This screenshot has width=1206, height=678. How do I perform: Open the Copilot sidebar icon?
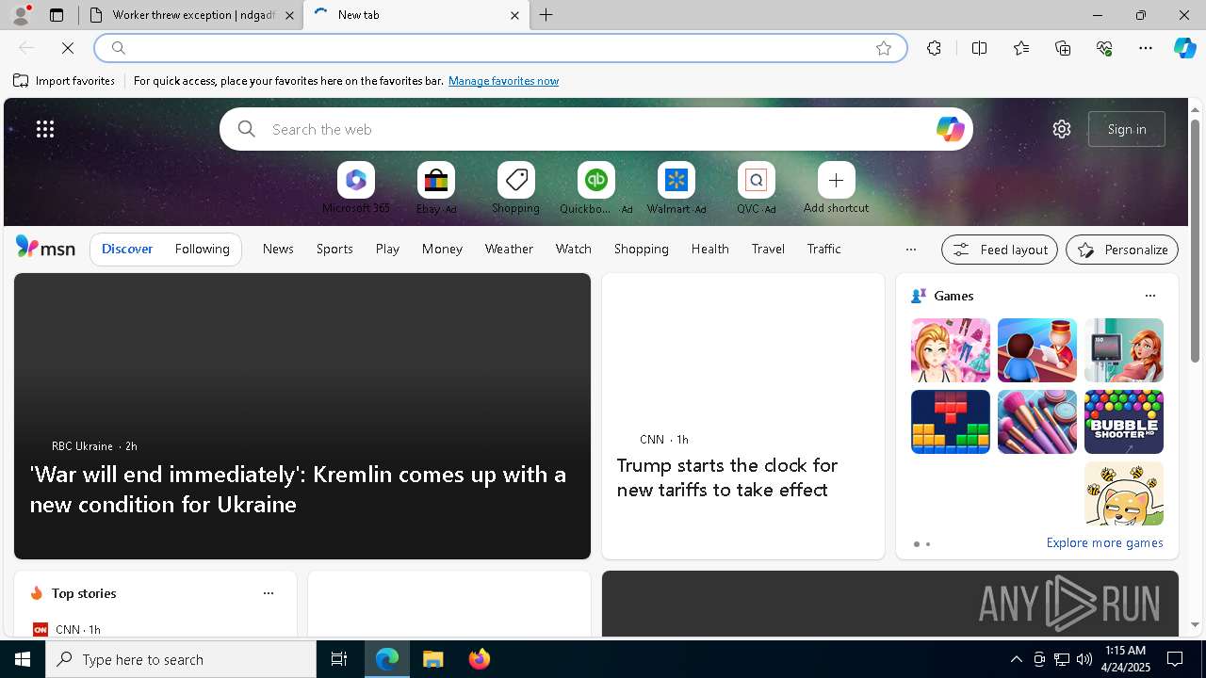point(1184,48)
